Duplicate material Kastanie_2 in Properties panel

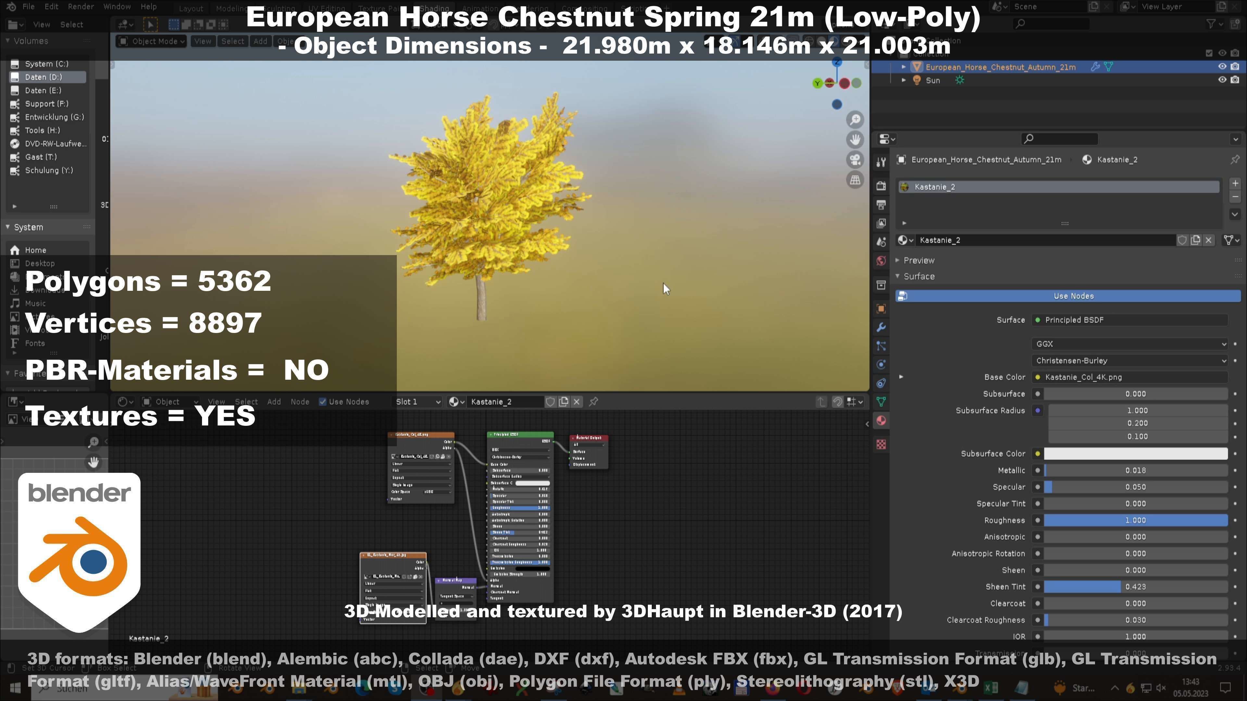click(x=1196, y=240)
